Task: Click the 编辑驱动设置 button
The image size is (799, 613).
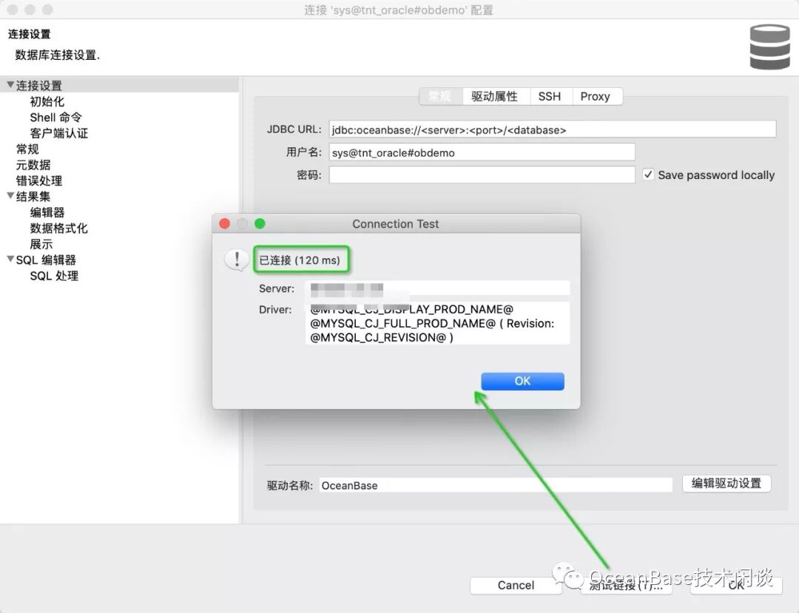Action: click(726, 483)
